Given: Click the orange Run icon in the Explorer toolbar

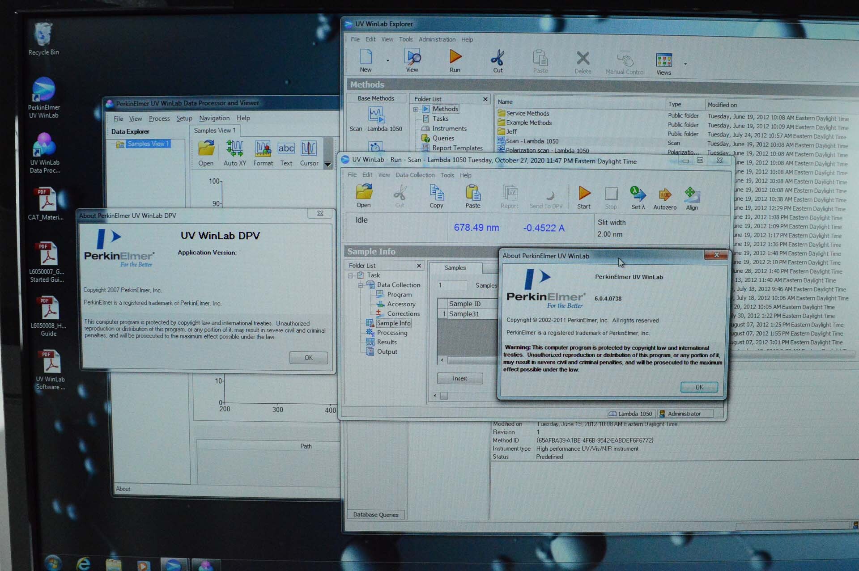Looking at the screenshot, I should coord(455,57).
